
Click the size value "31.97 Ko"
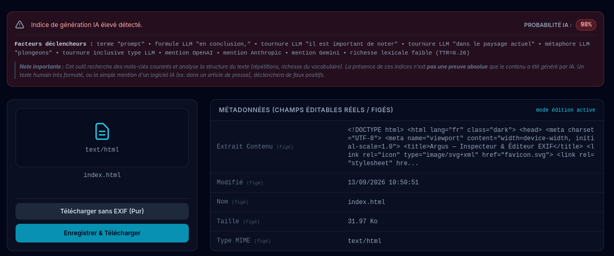(x=362, y=222)
